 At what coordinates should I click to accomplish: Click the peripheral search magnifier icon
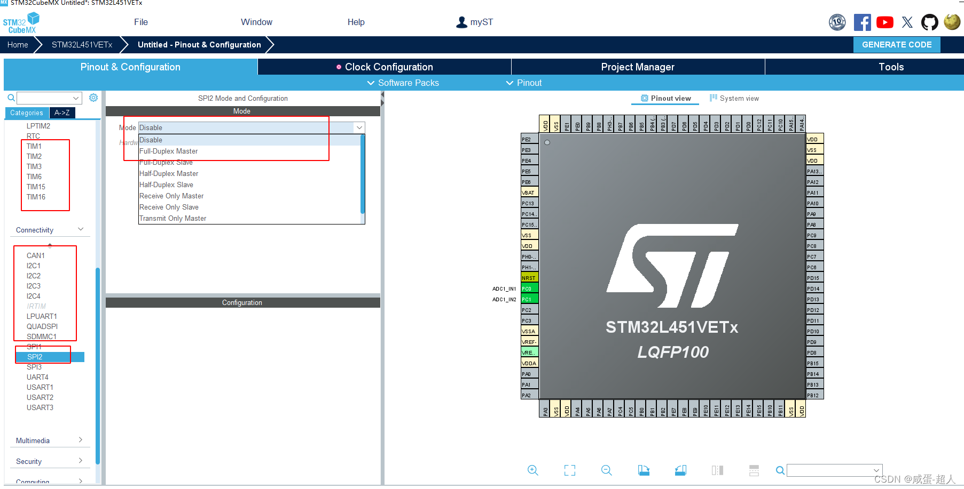click(x=11, y=98)
